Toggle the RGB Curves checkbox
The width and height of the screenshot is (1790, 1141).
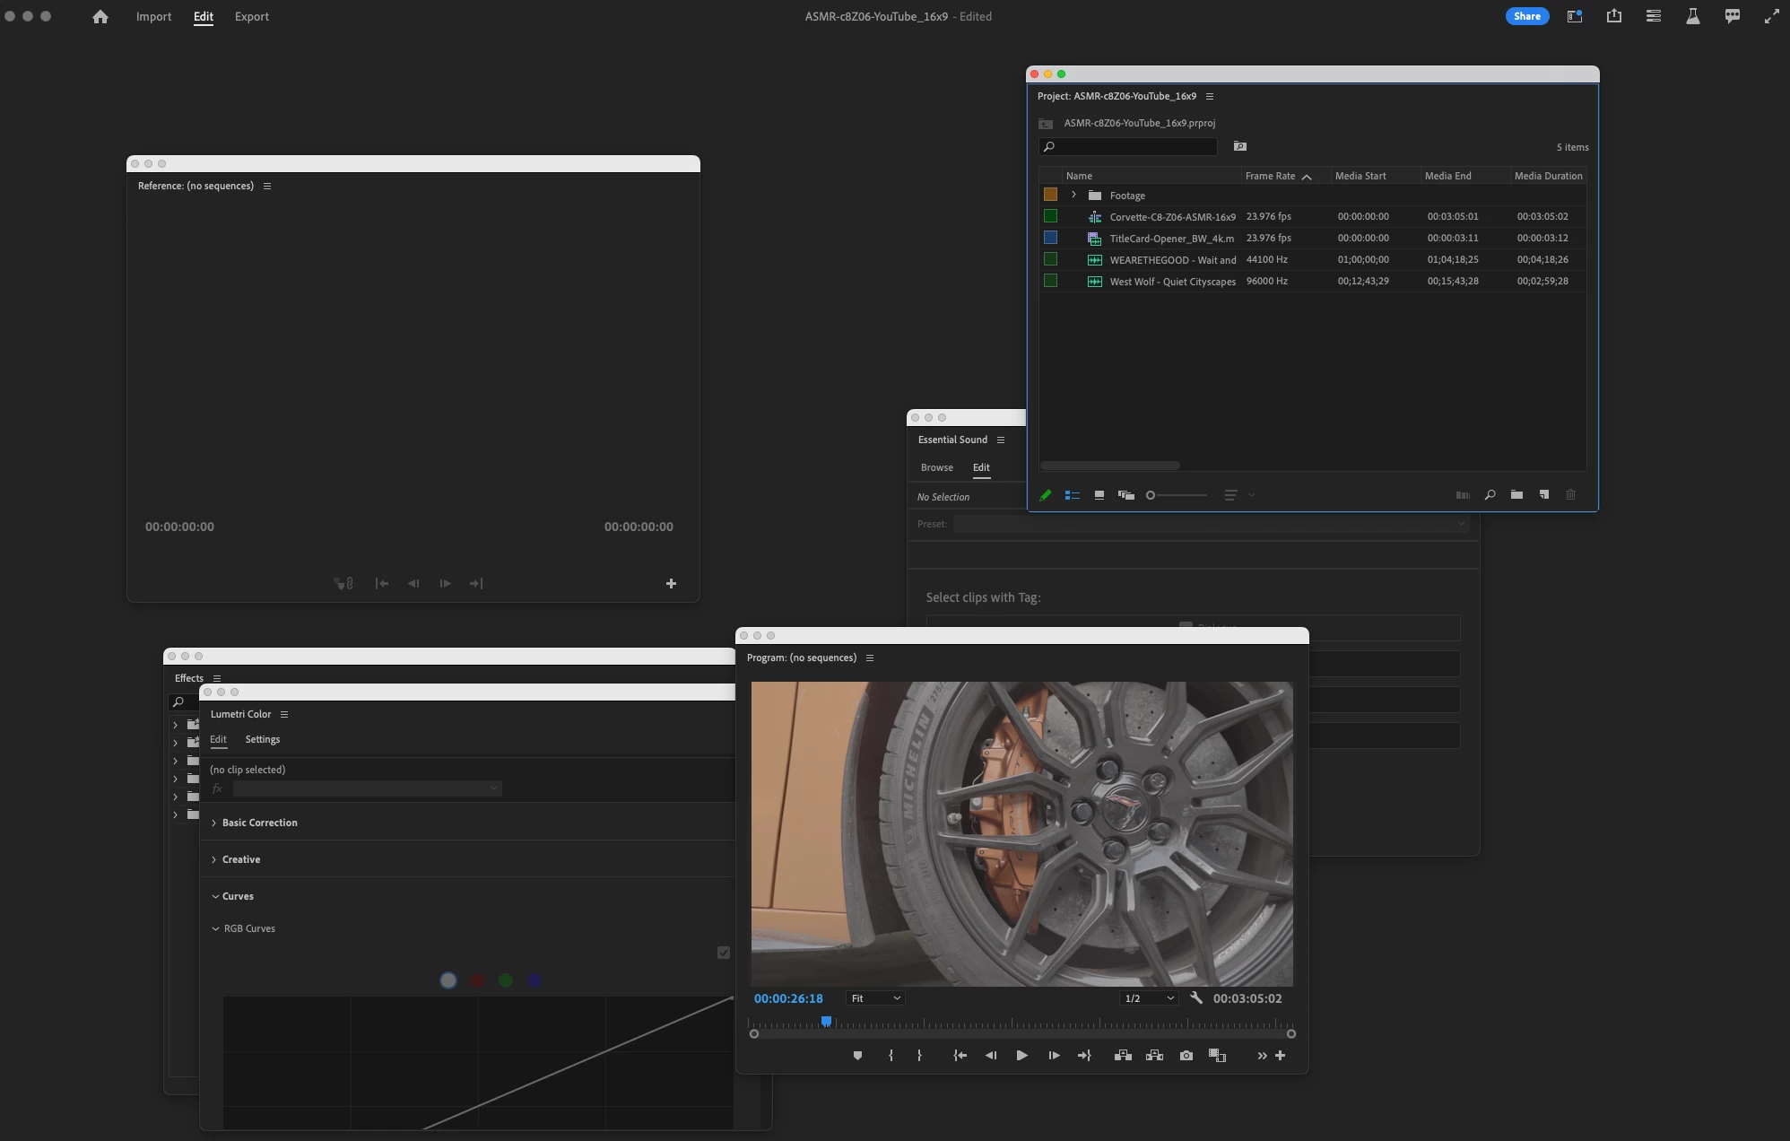(724, 953)
